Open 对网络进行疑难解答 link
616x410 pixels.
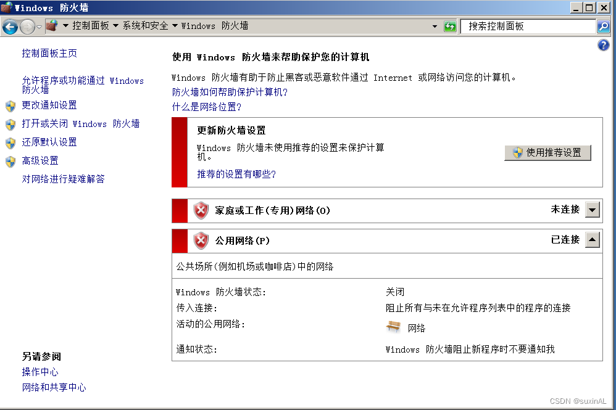63,179
